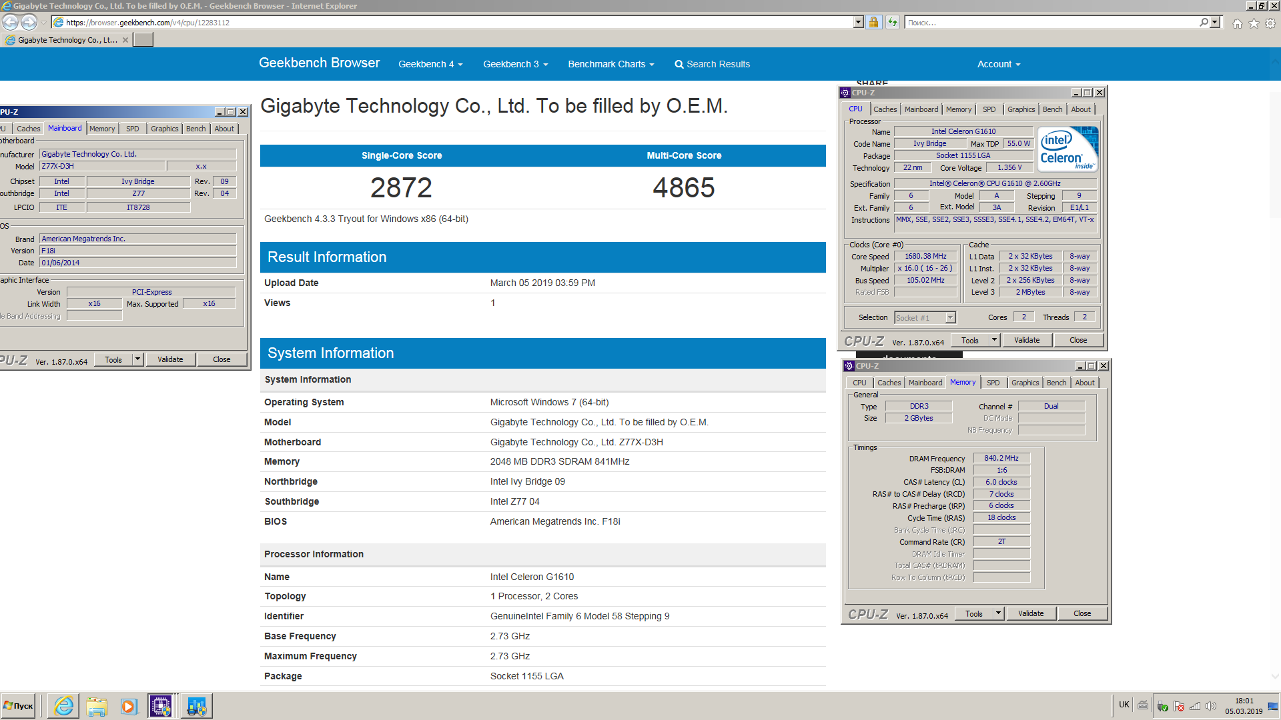Open a new blank browser tab
1281x720 pixels.
tap(143, 40)
